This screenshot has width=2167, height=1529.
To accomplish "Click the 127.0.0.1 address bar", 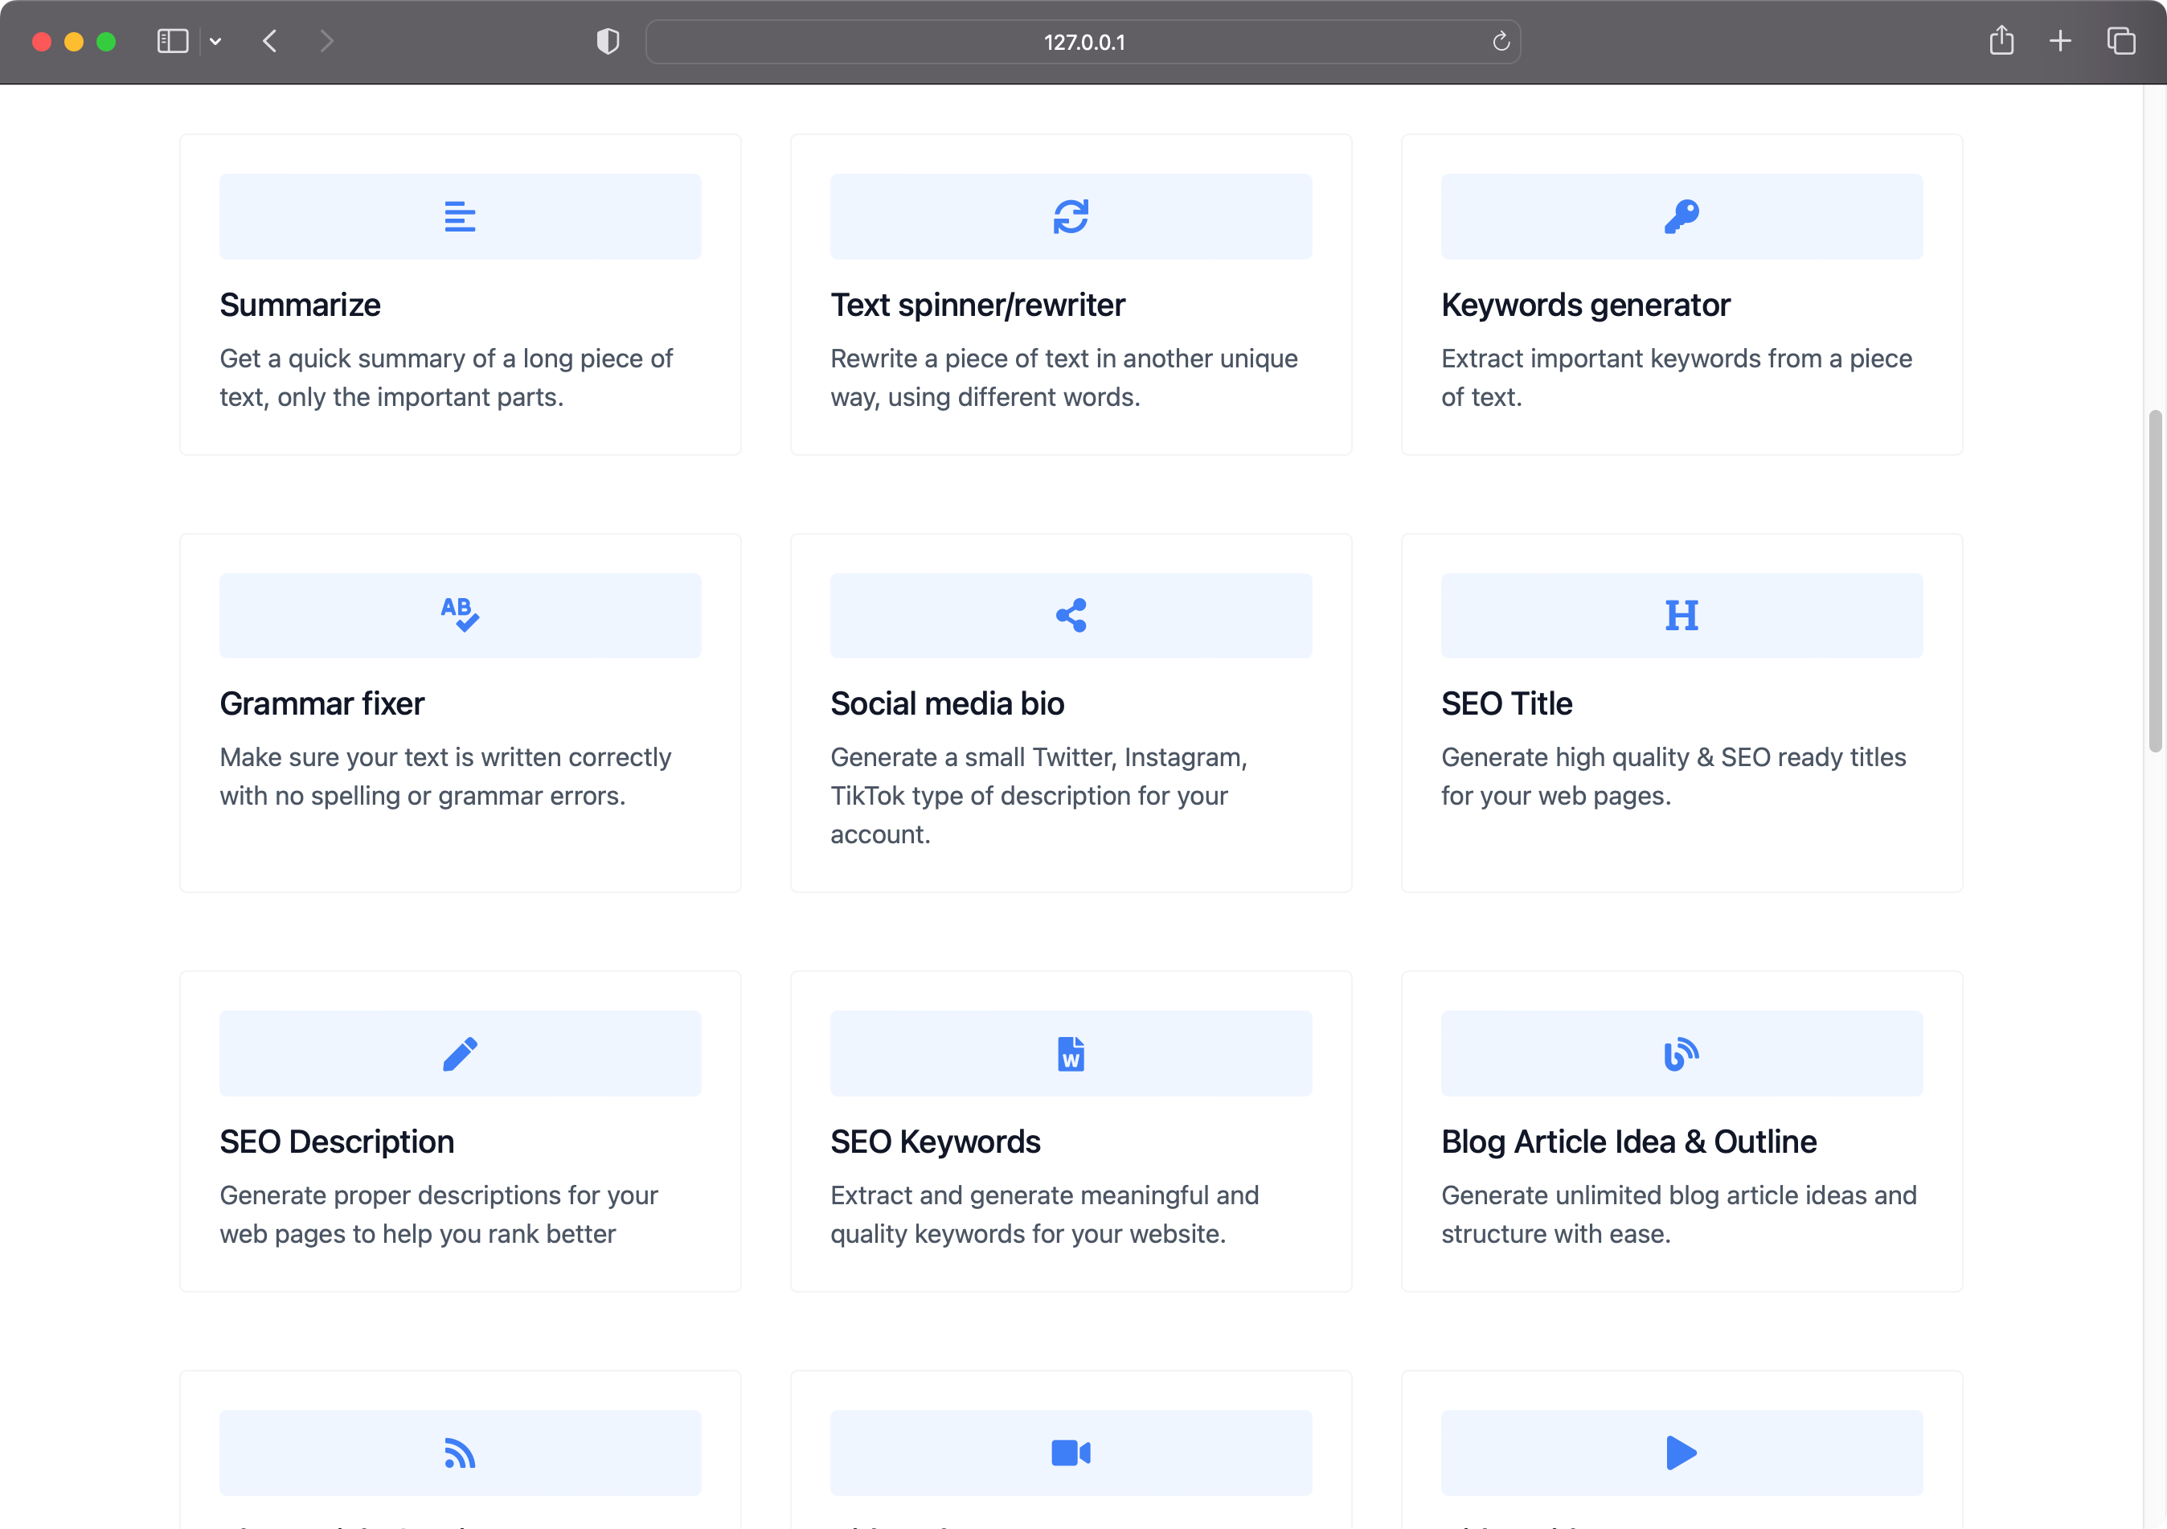I will pos(1083,42).
